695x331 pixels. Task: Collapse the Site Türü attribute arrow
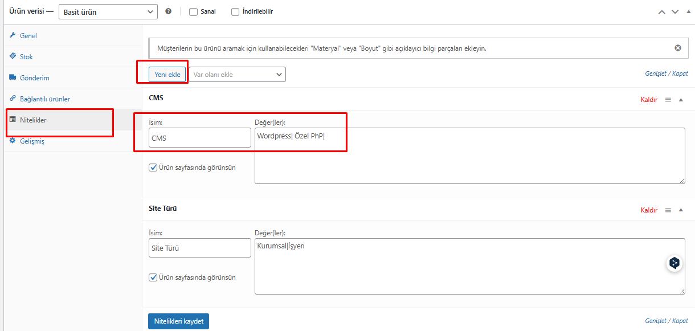tap(681, 210)
